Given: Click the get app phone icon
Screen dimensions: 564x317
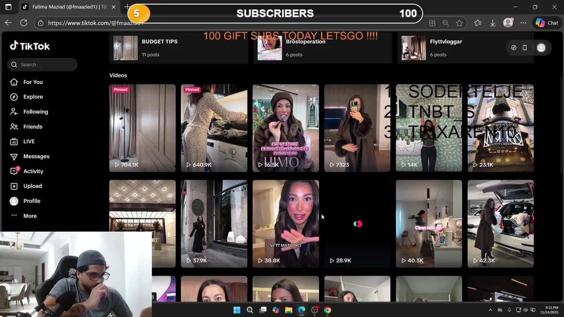Looking at the screenshot, I should 525,48.
